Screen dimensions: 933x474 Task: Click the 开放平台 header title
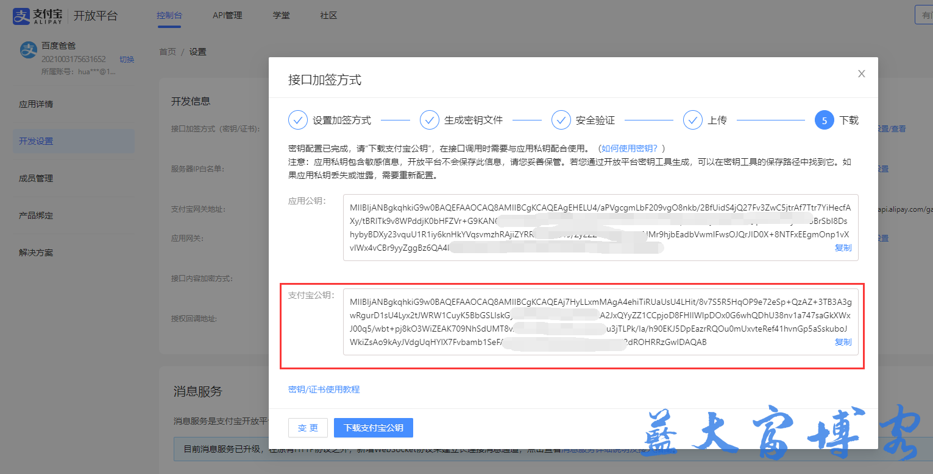[96, 16]
